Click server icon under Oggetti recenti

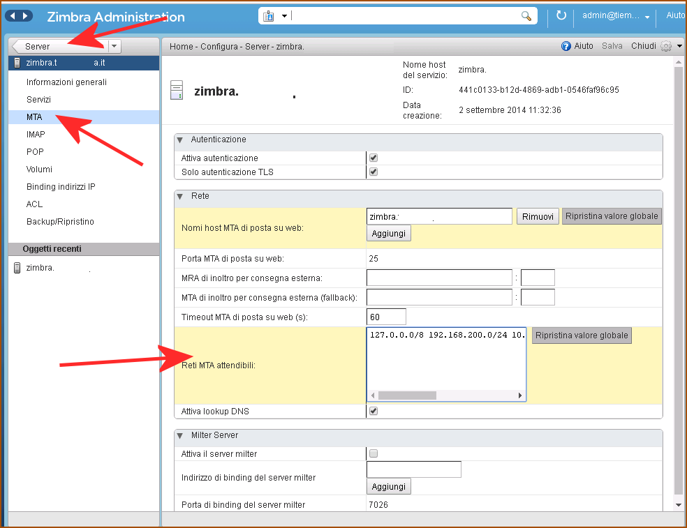[17, 268]
